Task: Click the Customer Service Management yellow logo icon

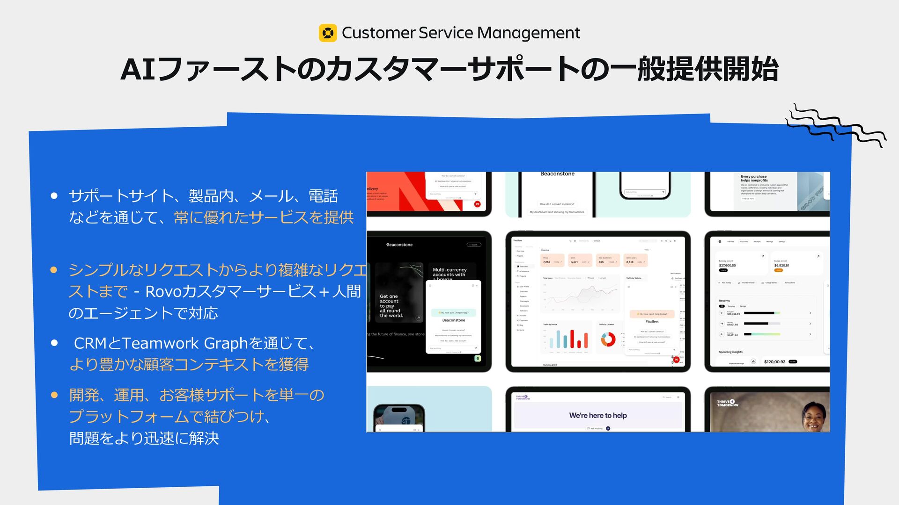Action: [x=328, y=33]
